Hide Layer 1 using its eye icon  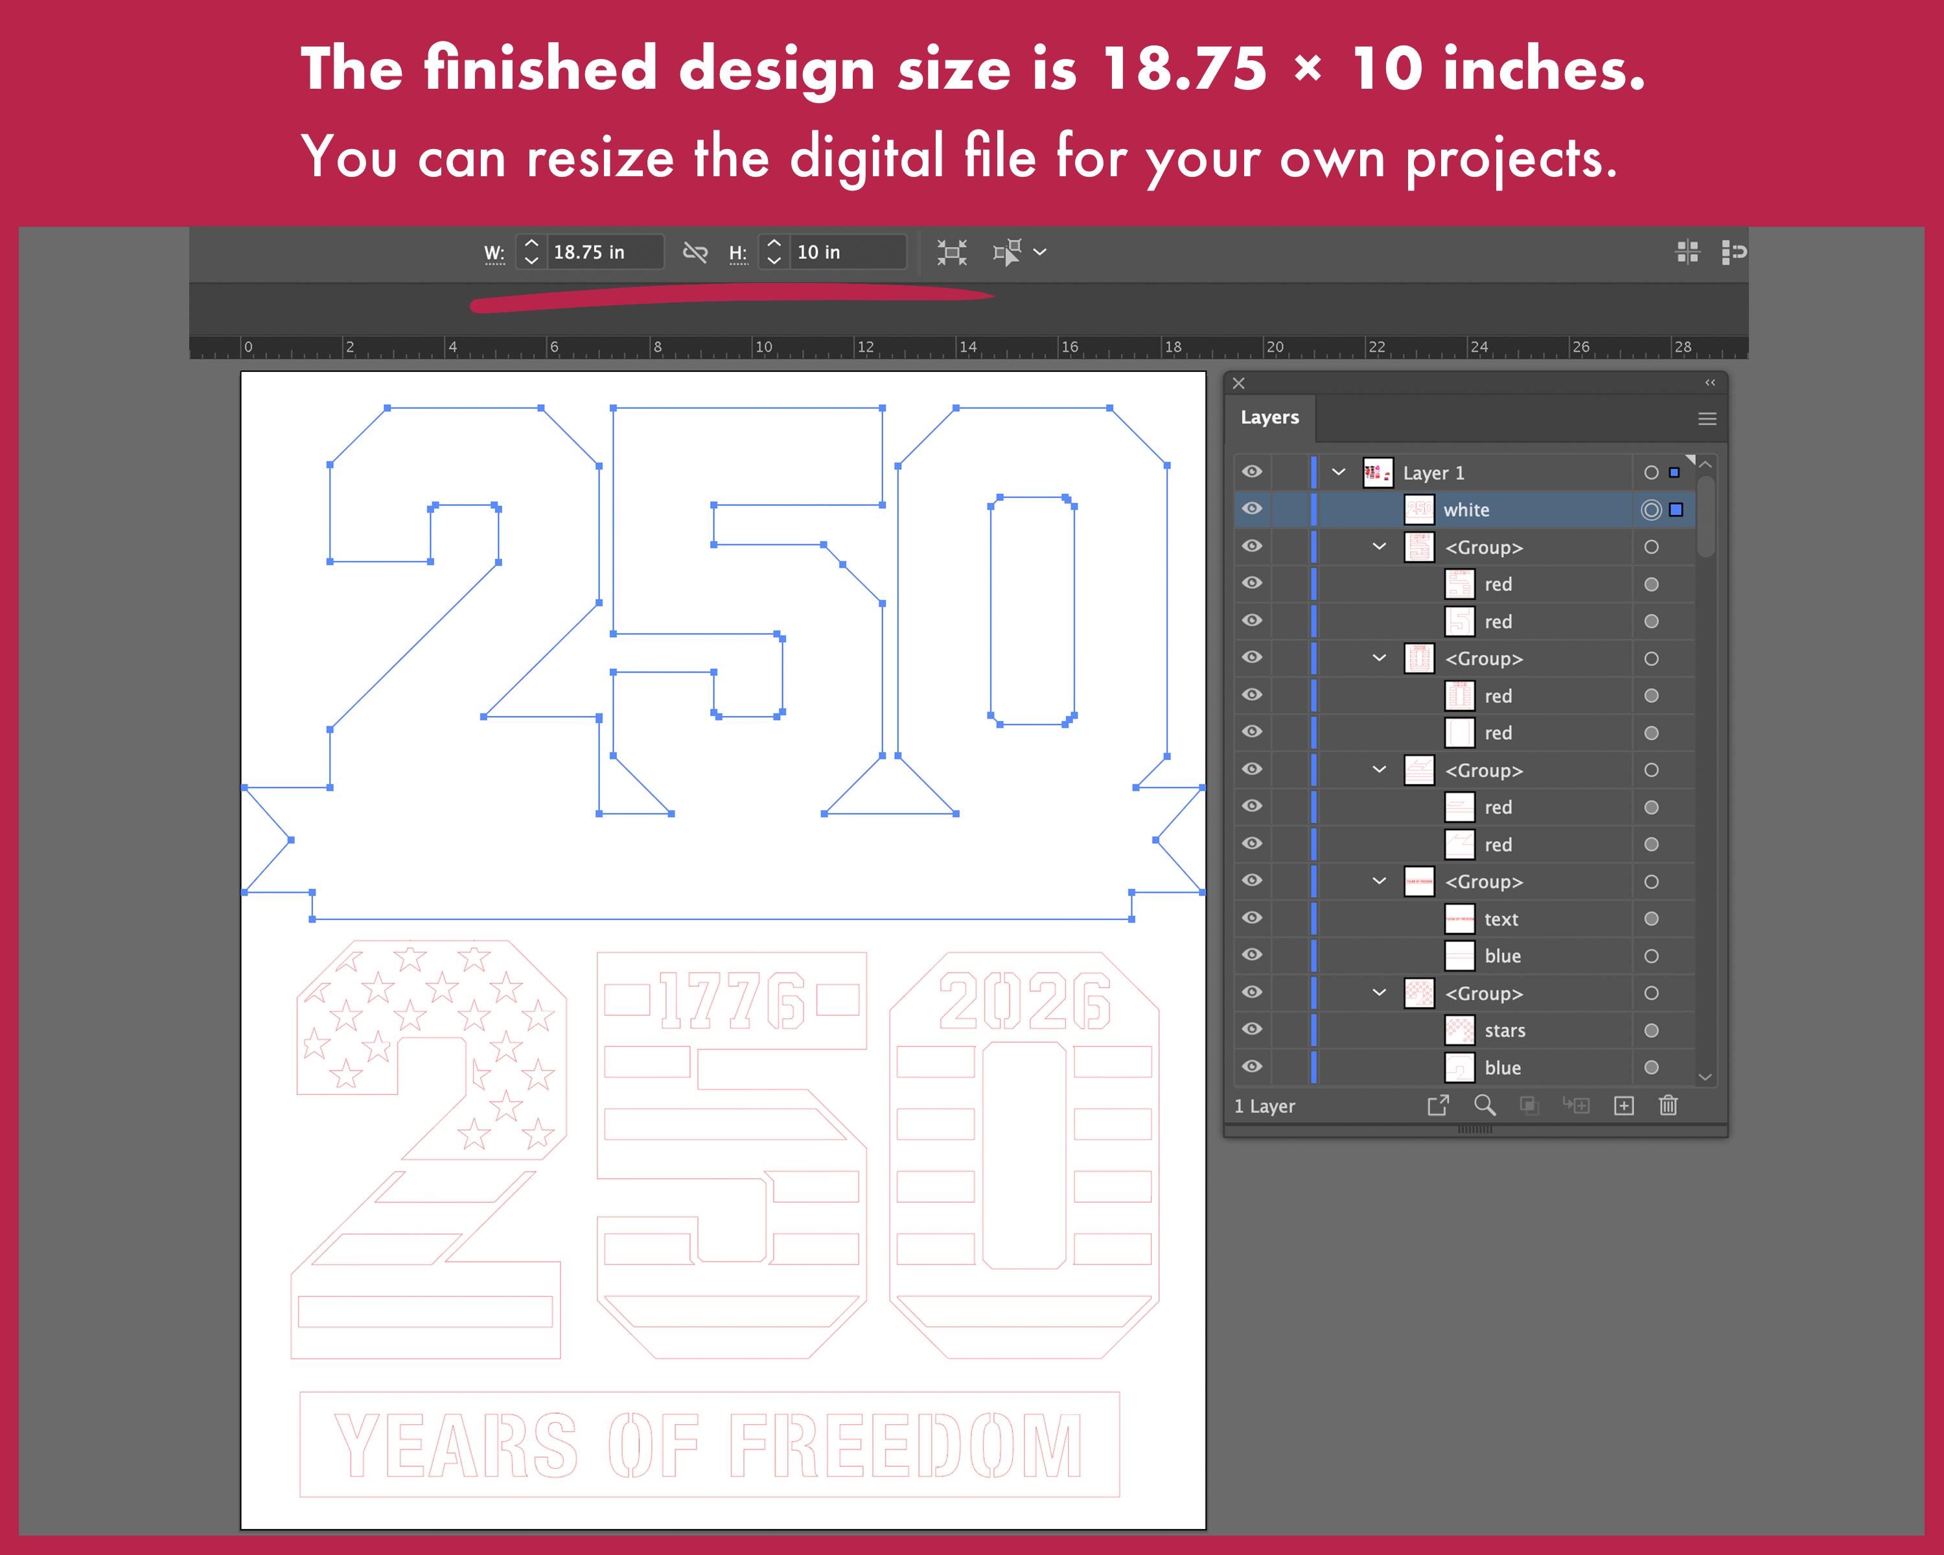coord(1251,472)
